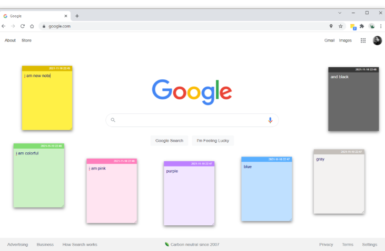Open the sticky notes extension icon
Viewport: 385px width, 251px height.
point(353,27)
